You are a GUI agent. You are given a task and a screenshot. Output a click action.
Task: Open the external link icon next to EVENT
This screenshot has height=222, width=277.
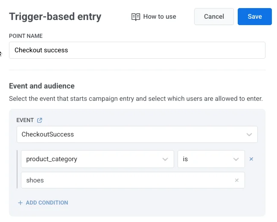click(x=40, y=120)
